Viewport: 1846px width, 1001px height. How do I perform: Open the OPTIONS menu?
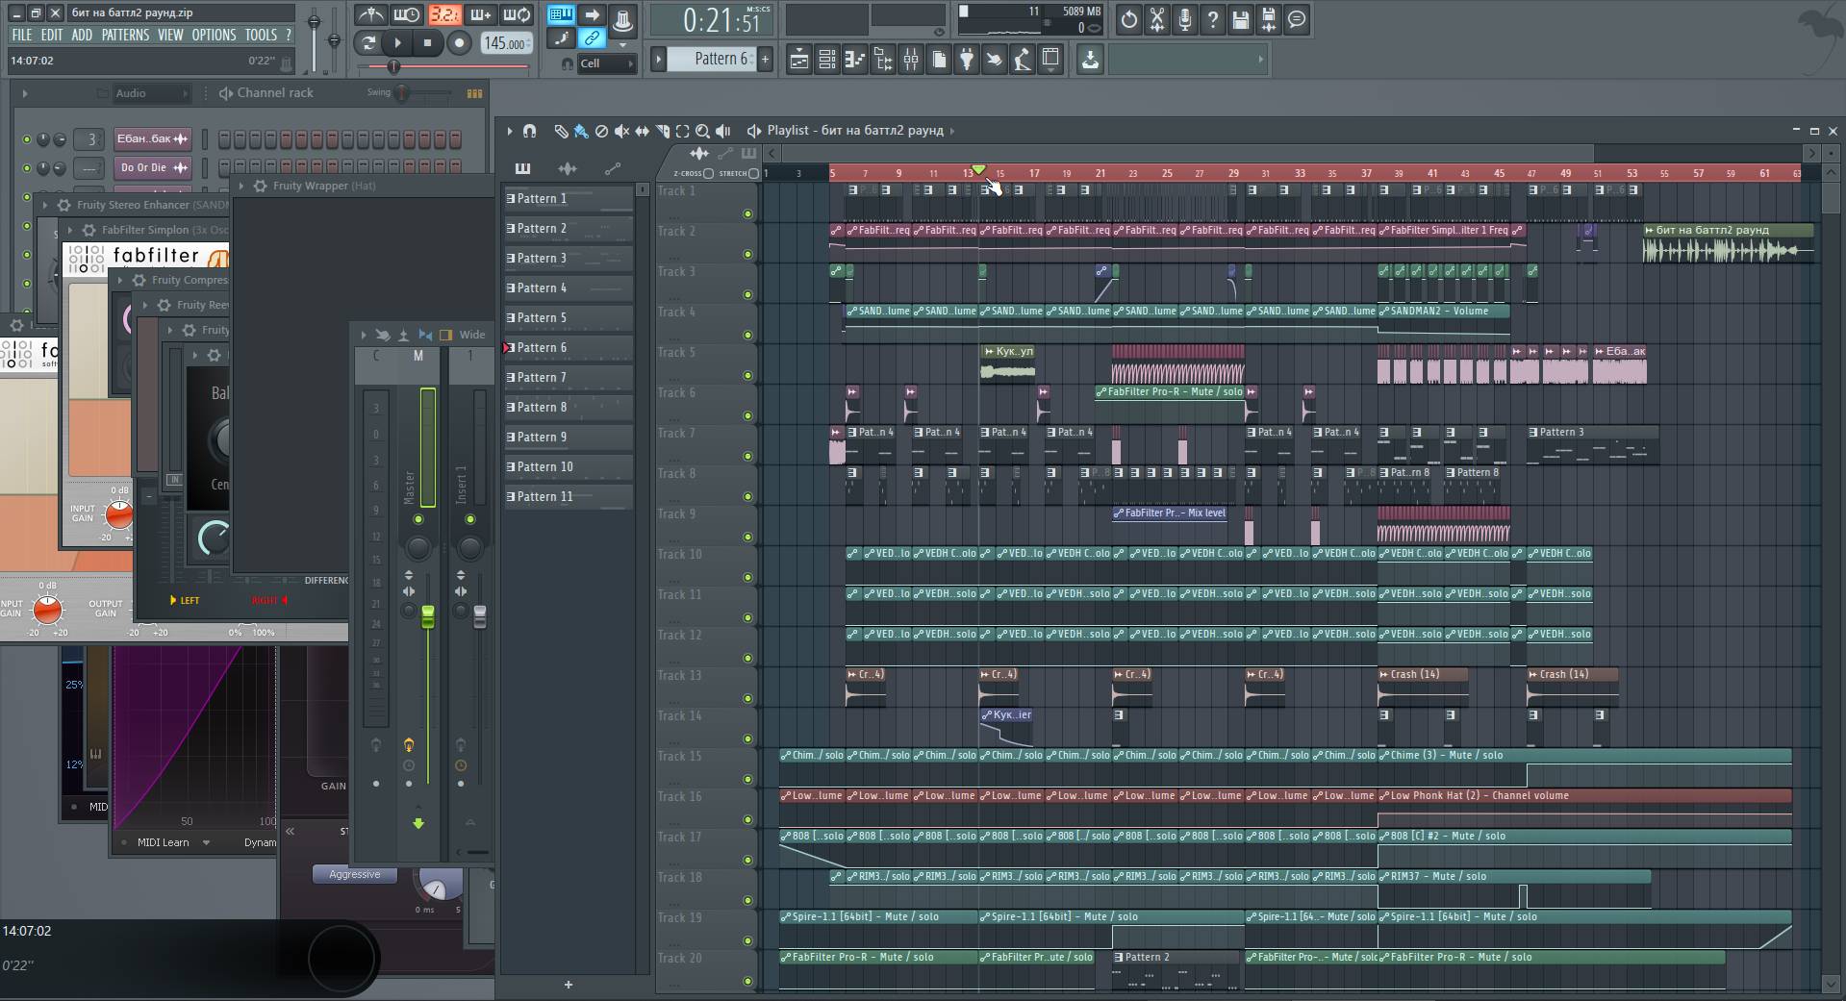(214, 35)
